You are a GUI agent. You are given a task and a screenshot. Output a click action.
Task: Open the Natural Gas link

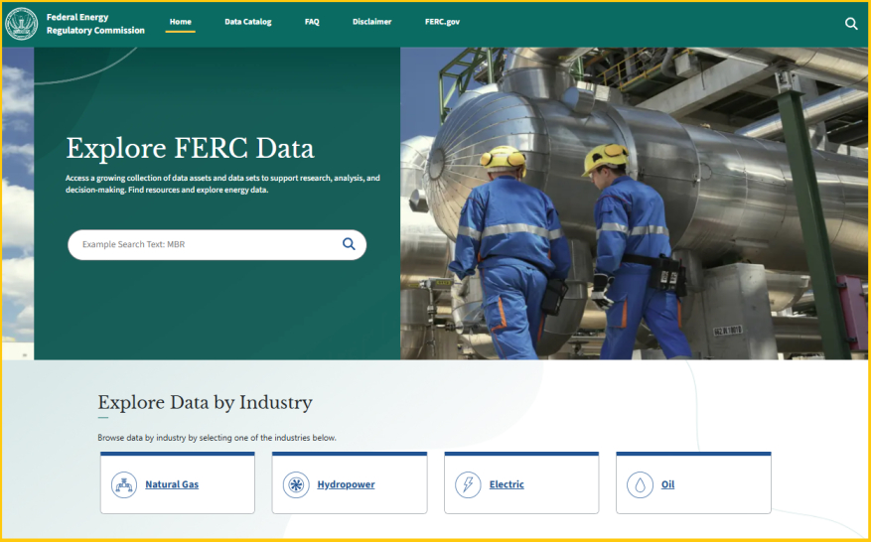tap(172, 484)
